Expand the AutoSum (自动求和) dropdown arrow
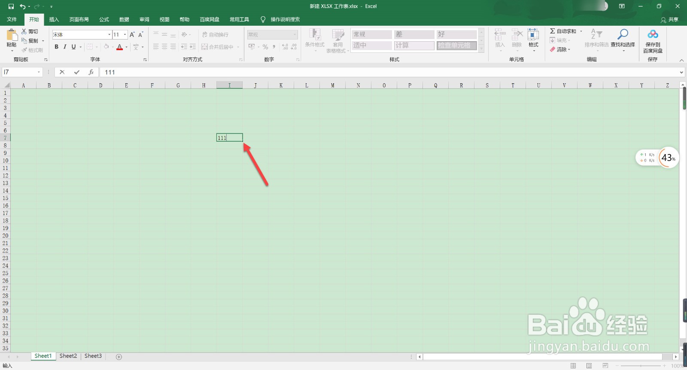687x370 pixels. point(581,31)
